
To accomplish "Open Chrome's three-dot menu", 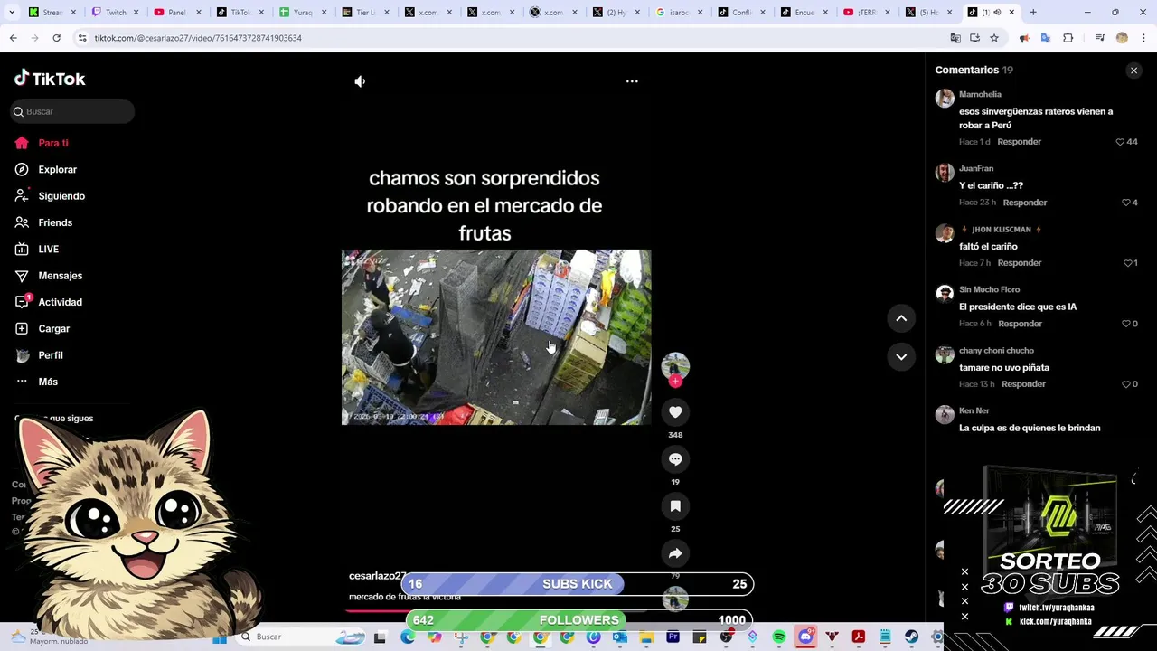I will coord(1143,38).
